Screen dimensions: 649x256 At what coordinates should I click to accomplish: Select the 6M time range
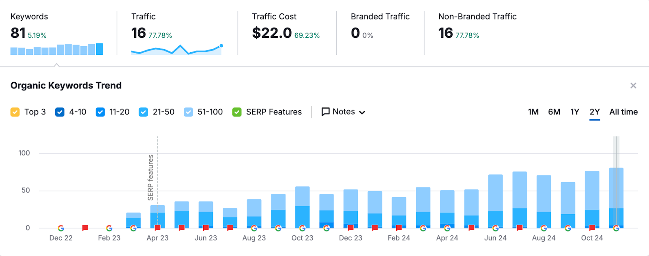554,112
